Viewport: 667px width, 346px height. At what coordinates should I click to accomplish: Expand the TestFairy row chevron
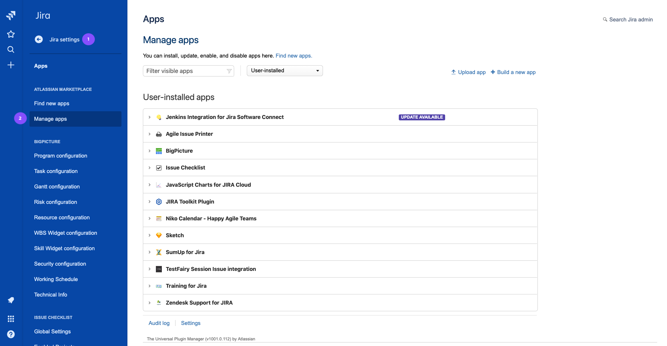[150, 269]
